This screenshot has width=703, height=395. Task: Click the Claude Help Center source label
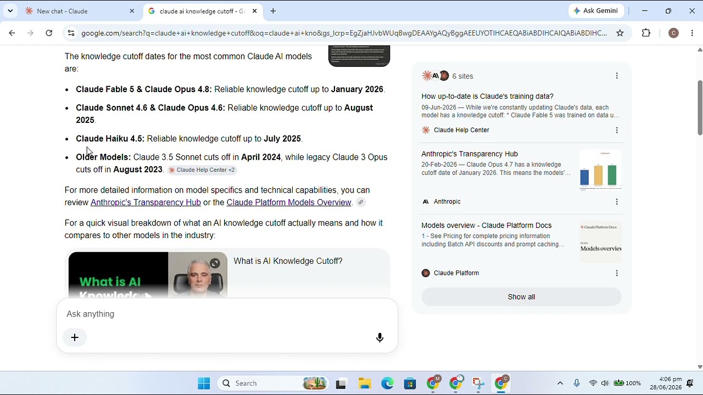[461, 130]
